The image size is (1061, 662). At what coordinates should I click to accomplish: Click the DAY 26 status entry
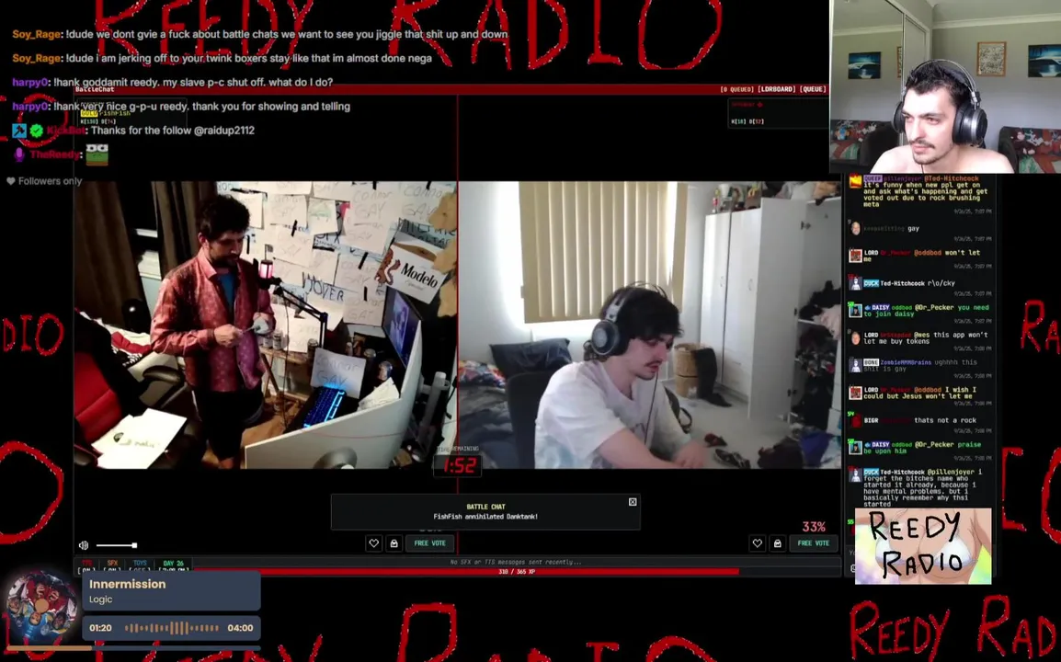point(173,566)
